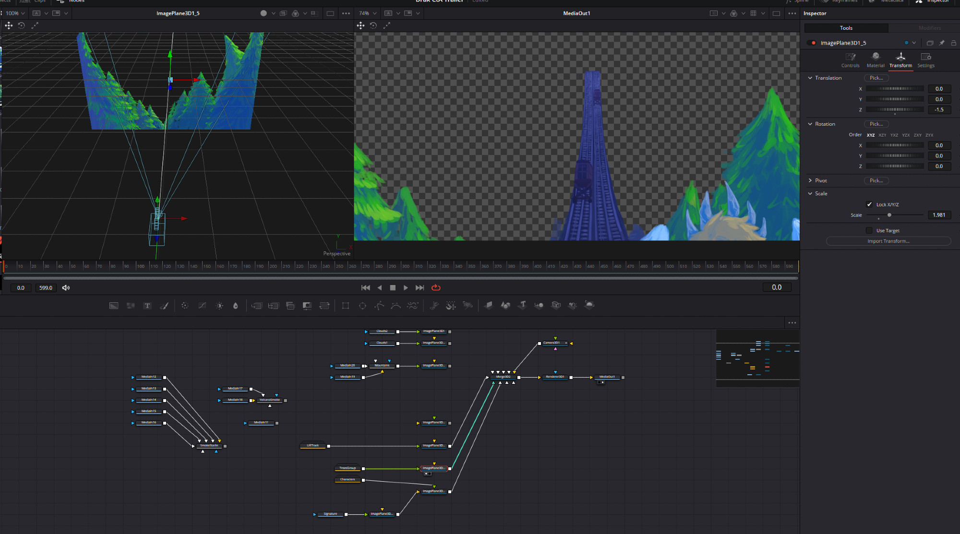The width and height of the screenshot is (960, 534).
Task: Switch to the Settings tab
Action: [926, 60]
